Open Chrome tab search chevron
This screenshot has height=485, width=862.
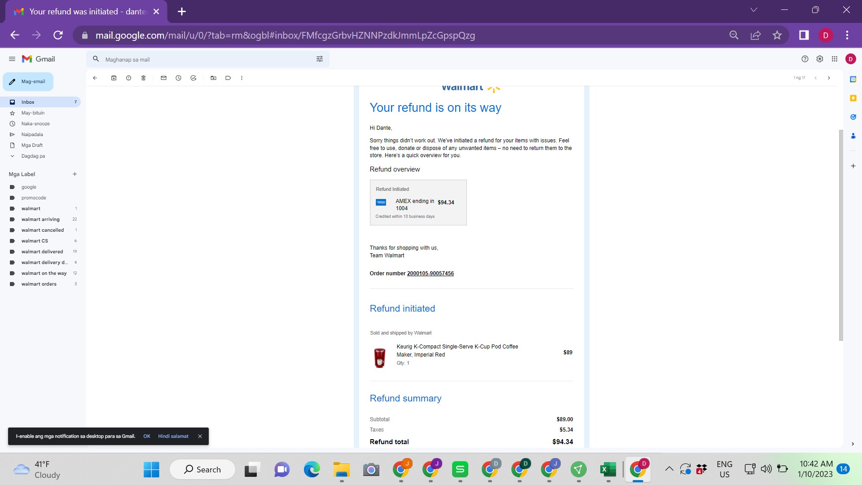[x=754, y=10]
